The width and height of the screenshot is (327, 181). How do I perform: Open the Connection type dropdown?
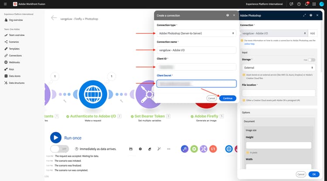click(197, 34)
